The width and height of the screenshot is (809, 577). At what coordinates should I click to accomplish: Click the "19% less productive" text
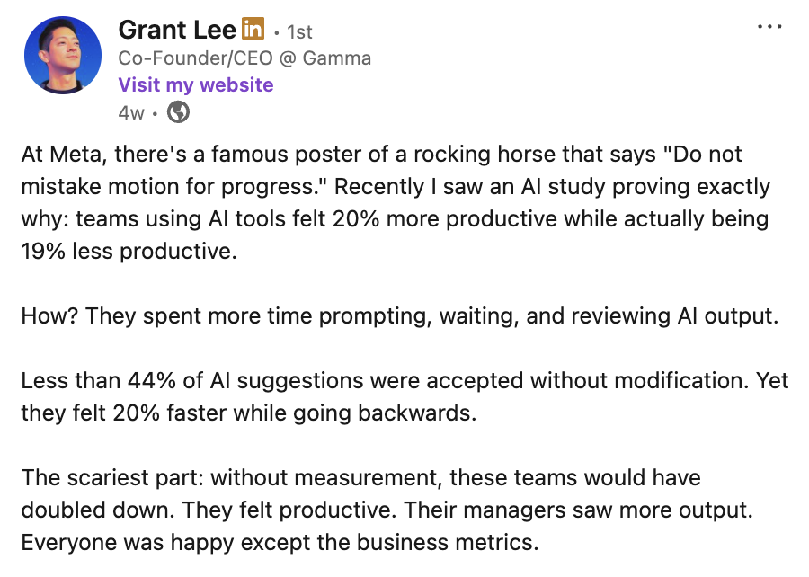coord(129,252)
